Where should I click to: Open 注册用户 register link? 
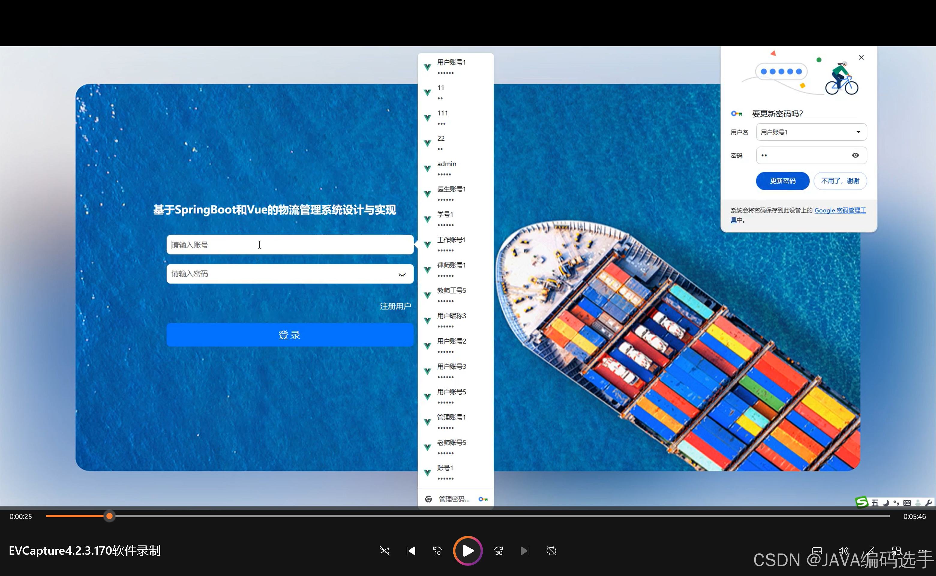tap(395, 306)
